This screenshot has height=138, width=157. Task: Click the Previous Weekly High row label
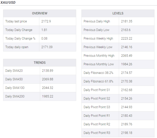point(98,39)
